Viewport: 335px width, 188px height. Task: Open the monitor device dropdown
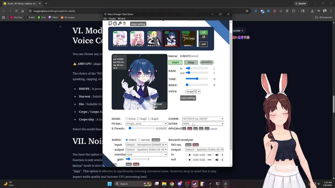[146, 155]
